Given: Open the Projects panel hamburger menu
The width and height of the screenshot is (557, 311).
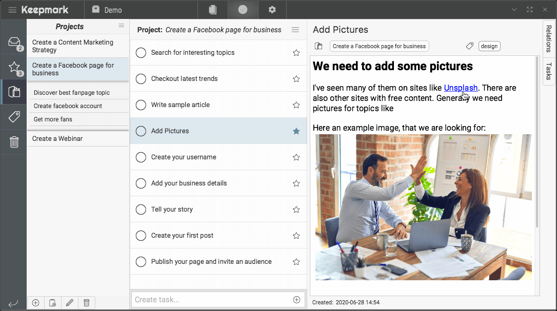Looking at the screenshot, I should pos(122,26).
